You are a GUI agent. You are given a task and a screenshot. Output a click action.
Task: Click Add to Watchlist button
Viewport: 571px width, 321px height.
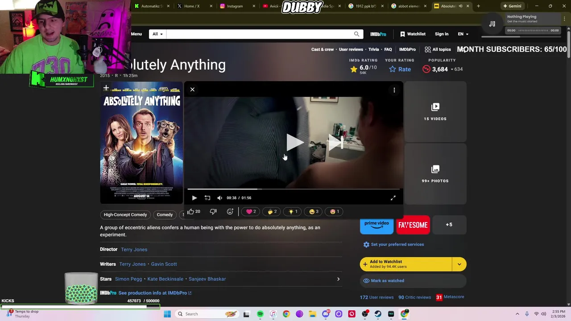coord(406,264)
